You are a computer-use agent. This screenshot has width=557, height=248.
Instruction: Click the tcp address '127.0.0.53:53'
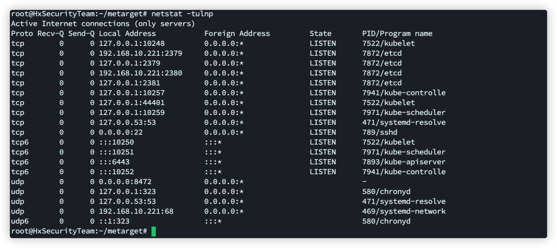127,123
